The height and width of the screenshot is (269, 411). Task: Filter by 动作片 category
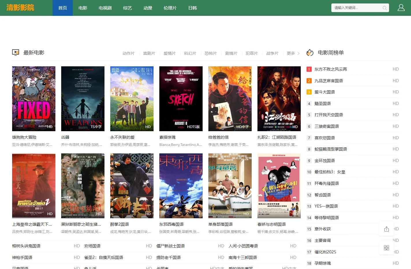click(128, 53)
